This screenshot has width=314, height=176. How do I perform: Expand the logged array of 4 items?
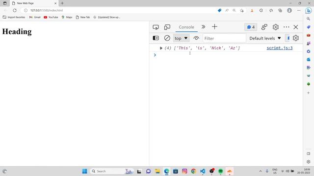pos(161,48)
